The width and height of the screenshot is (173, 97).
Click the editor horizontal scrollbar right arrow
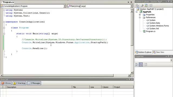[x=129, y=75]
